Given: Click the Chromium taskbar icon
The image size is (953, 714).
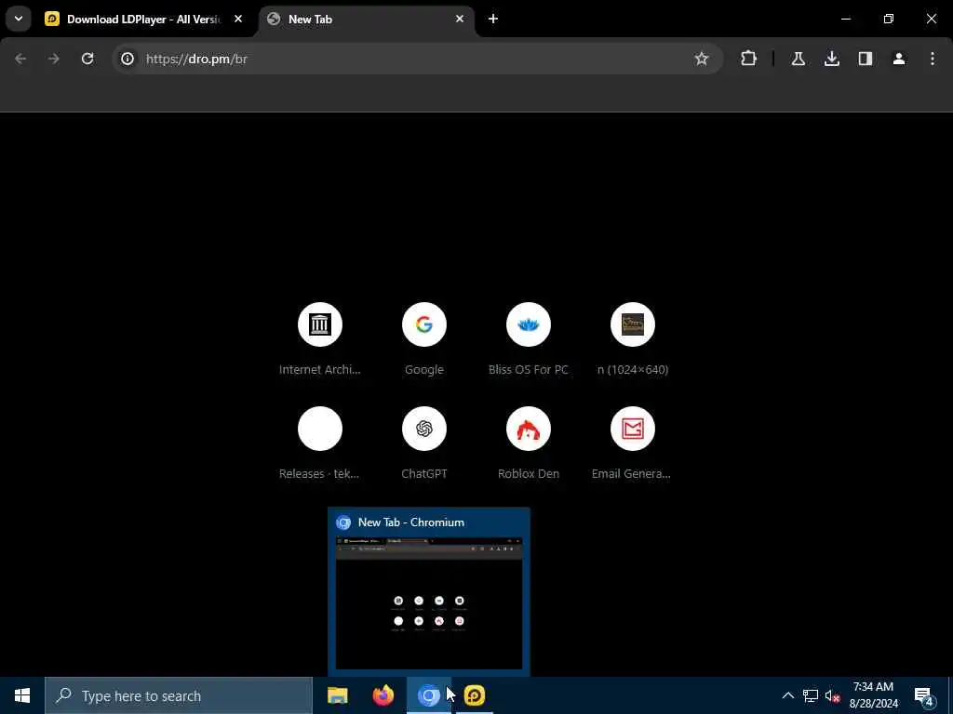Looking at the screenshot, I should [x=428, y=695].
